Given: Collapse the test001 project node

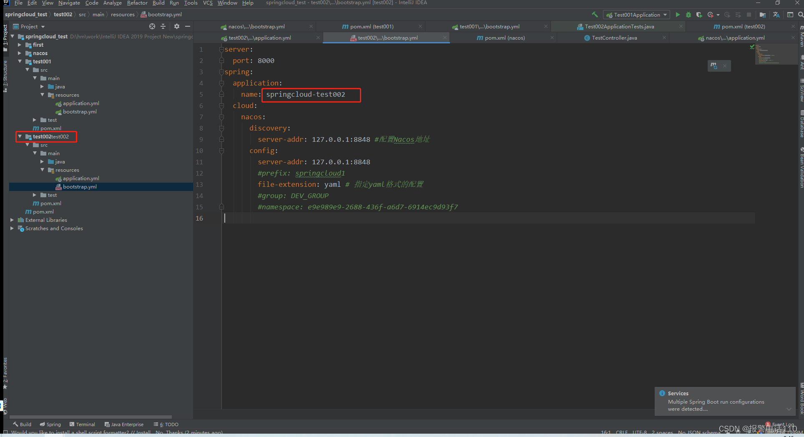Looking at the screenshot, I should (x=20, y=61).
